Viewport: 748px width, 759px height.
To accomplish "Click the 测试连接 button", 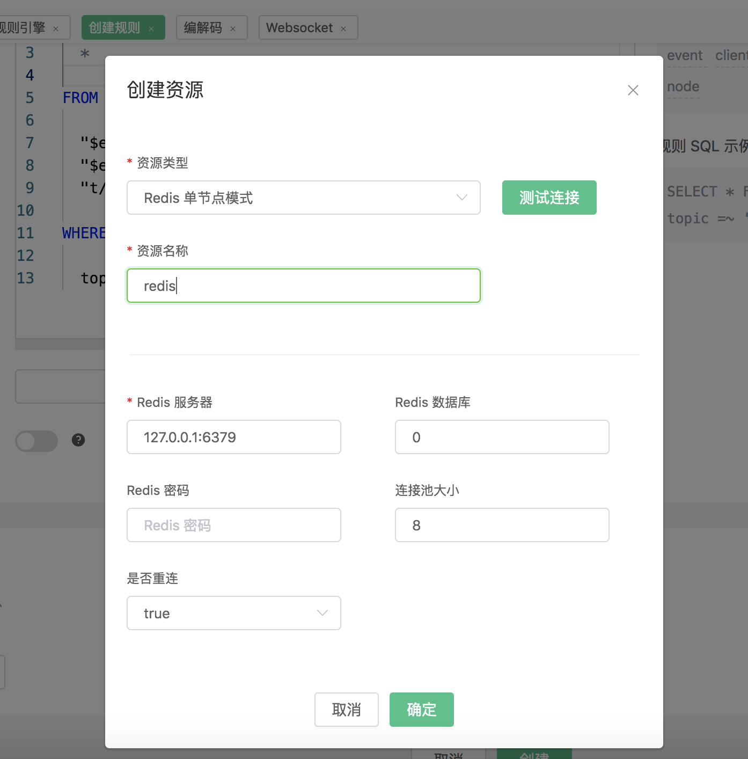I will pyautogui.click(x=549, y=198).
